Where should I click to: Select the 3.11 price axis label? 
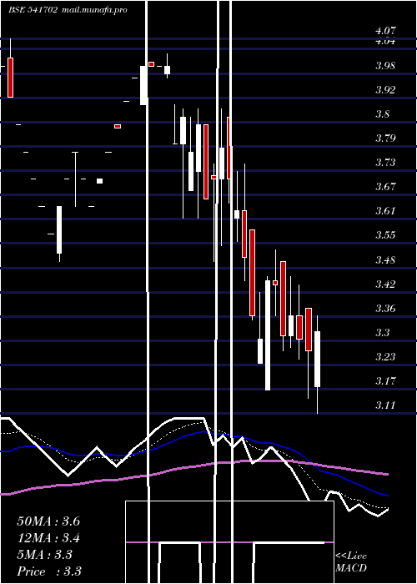(385, 405)
